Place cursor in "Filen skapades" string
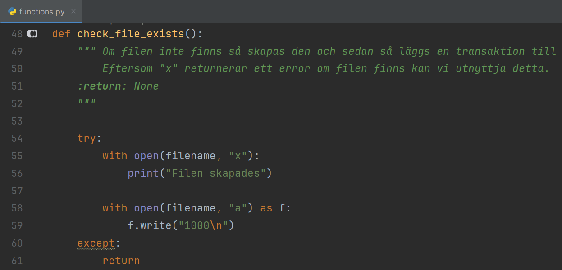 [216, 173]
